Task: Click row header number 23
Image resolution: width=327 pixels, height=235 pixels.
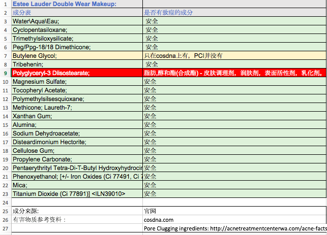Action: click(5, 193)
